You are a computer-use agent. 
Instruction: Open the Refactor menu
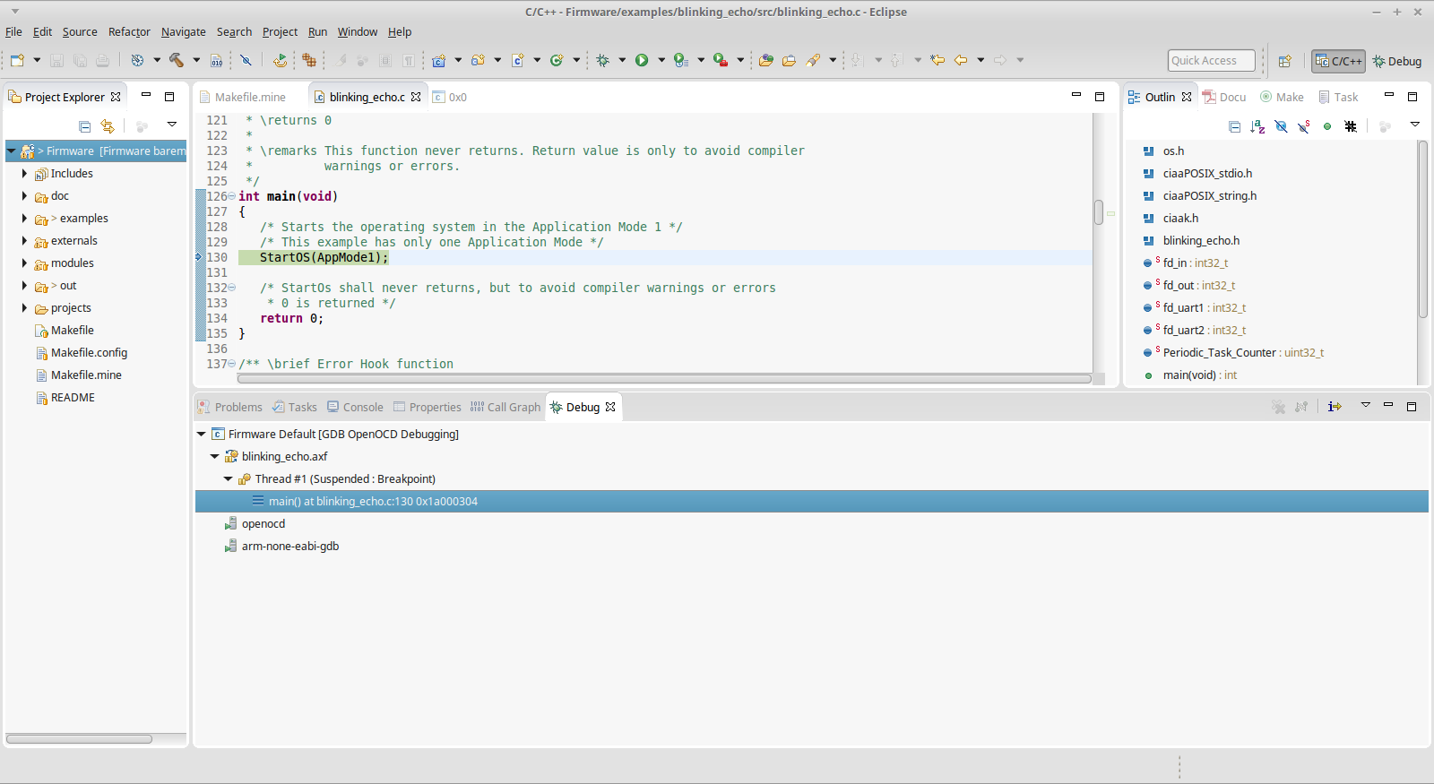[129, 31]
